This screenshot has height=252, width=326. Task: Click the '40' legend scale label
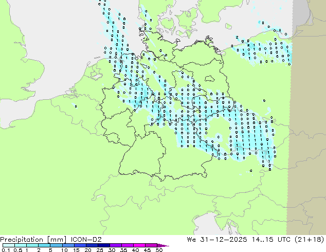click(x=135, y=250)
